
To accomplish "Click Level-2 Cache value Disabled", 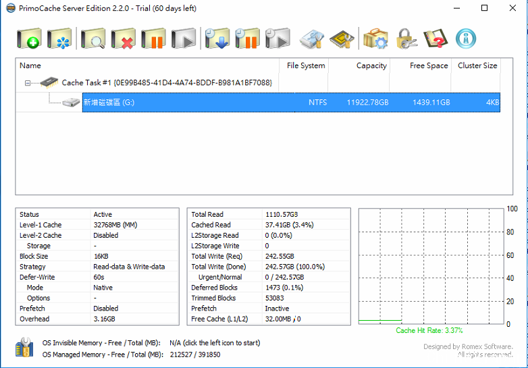I will [106, 236].
